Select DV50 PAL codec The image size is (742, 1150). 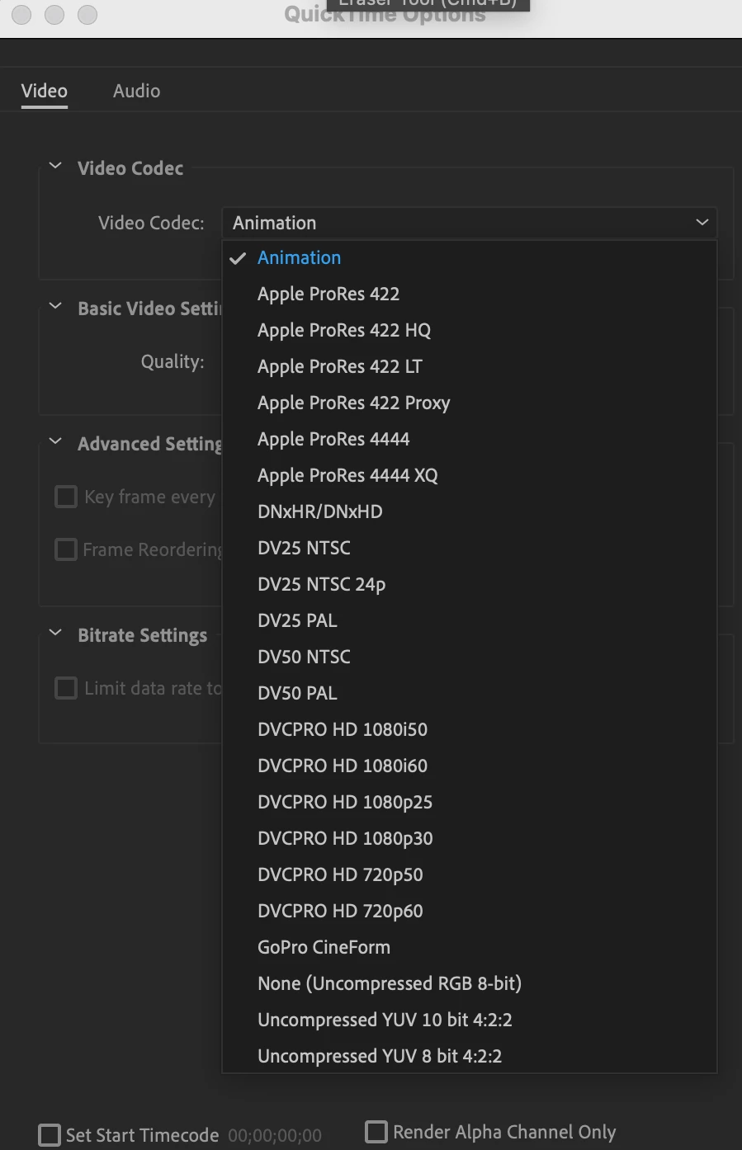point(469,693)
